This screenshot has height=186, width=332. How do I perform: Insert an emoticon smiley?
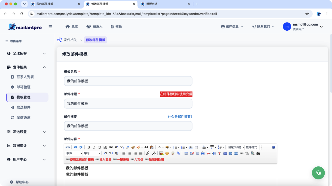tap(167, 153)
